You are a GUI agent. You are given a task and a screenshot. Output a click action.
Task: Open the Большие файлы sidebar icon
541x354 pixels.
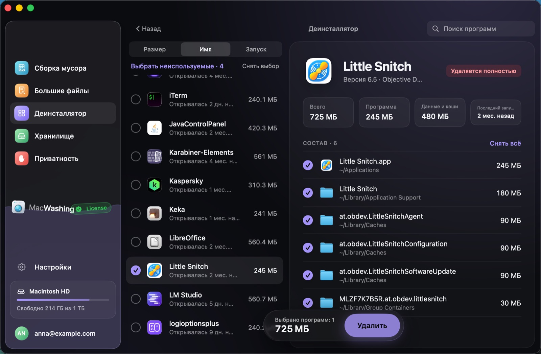click(x=22, y=91)
